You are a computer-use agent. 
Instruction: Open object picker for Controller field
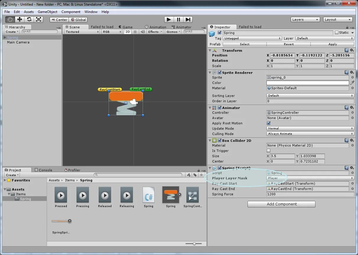coord(352,113)
